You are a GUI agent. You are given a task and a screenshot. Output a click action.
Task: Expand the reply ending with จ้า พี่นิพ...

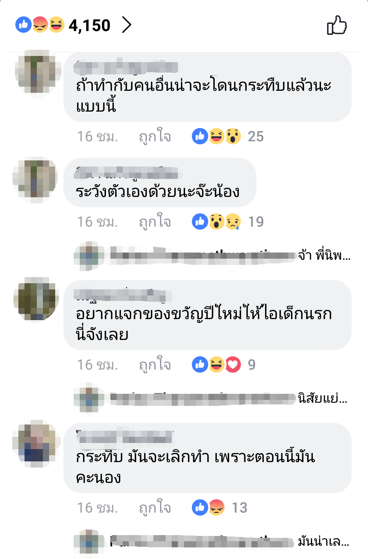tap(212, 256)
